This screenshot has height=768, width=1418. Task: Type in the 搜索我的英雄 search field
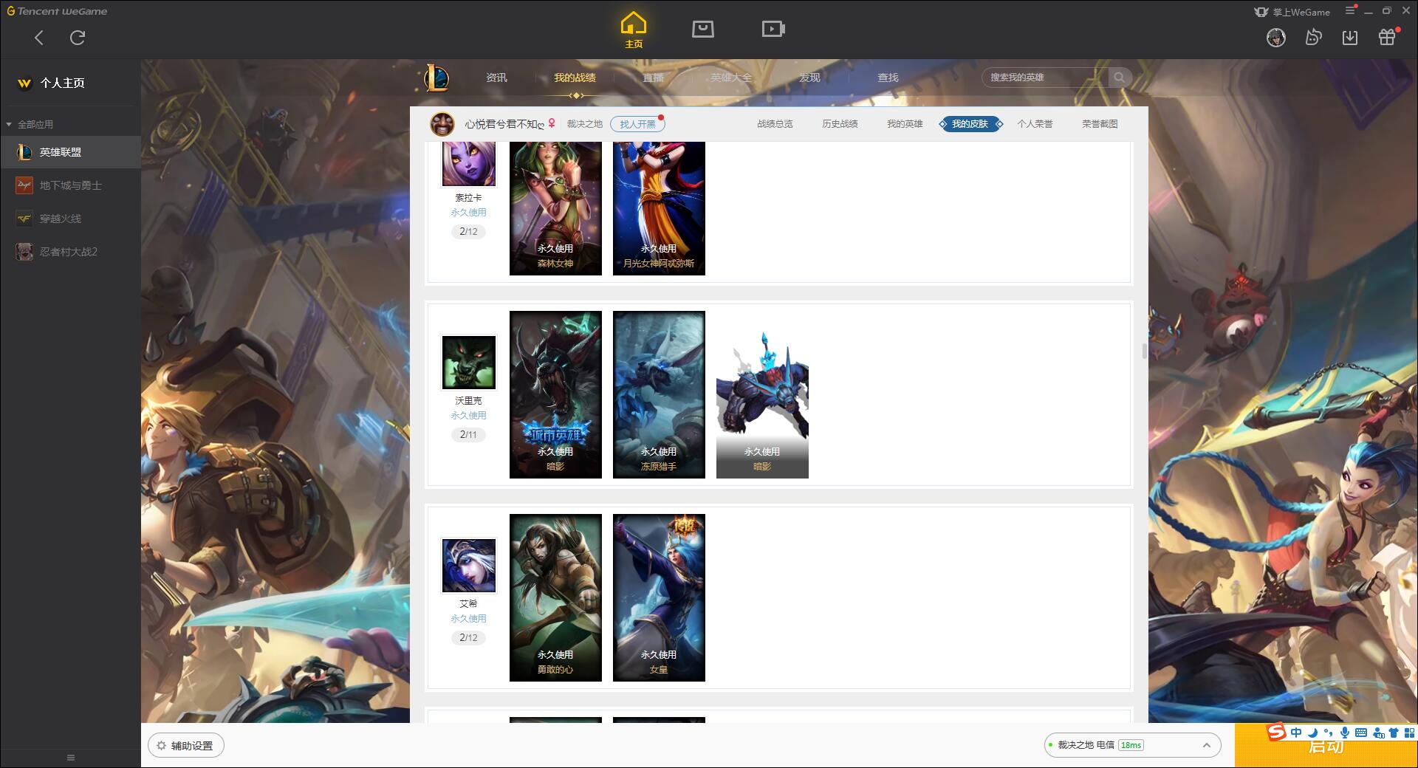1044,78
